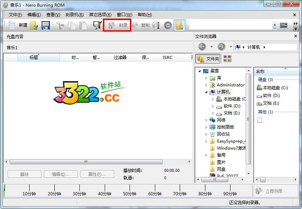Collapse the 桌面 tree node
Image resolution: width=302 pixels, height=209 pixels.
199,71
